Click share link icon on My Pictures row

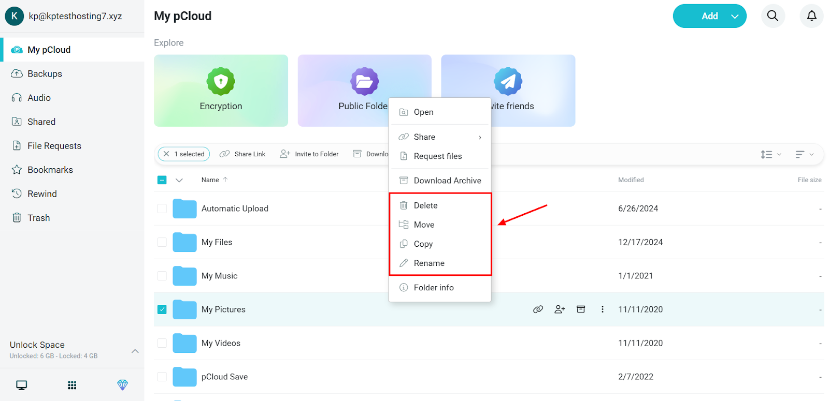(x=538, y=309)
